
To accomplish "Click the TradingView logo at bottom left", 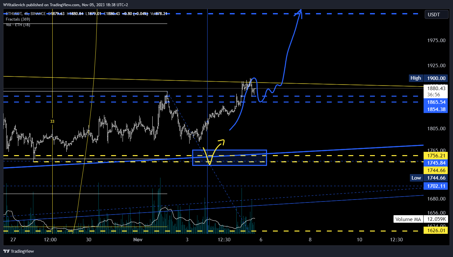I will point(19,251).
